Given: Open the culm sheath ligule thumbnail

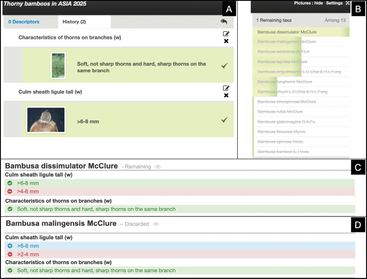Looking at the screenshot, I should tap(46, 120).
